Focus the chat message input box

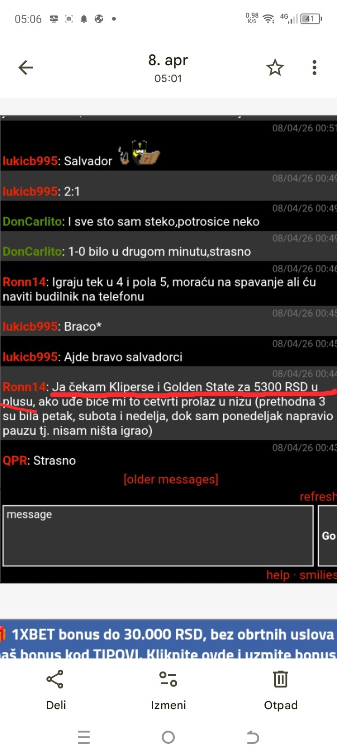pos(158,536)
